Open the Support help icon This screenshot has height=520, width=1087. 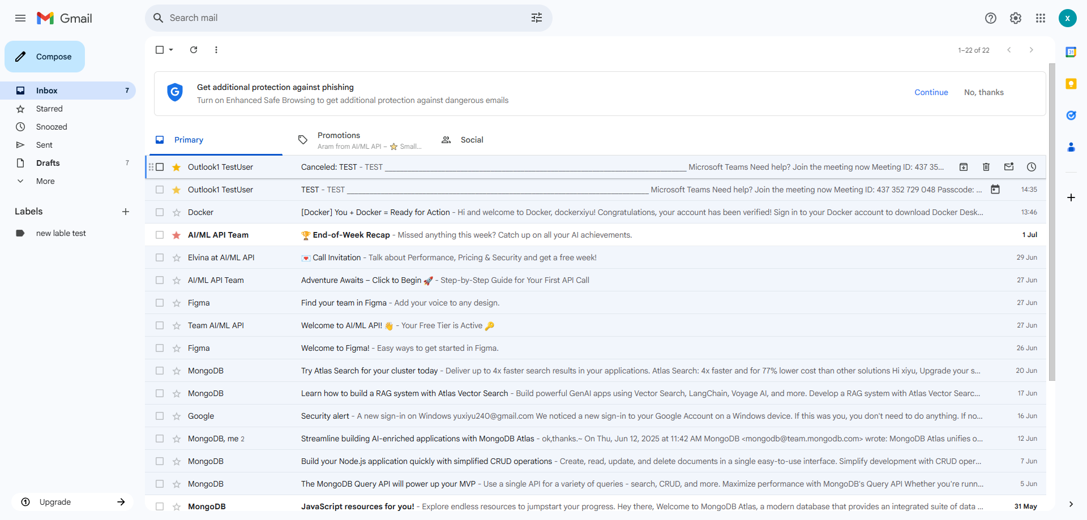[x=991, y=18]
